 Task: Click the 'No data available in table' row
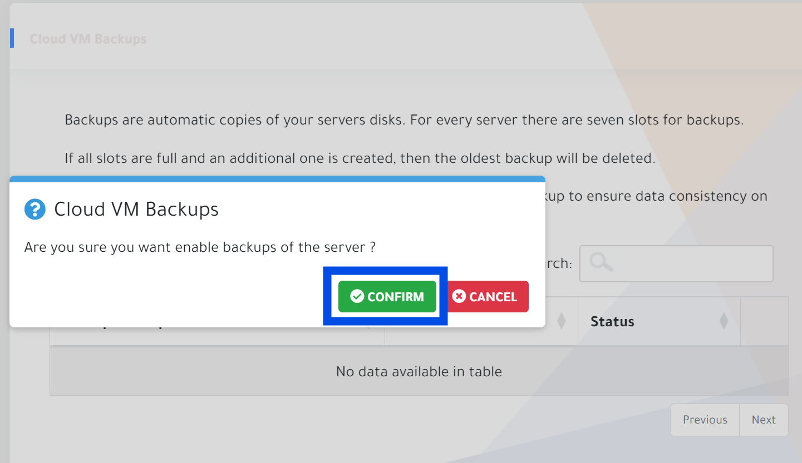(419, 371)
